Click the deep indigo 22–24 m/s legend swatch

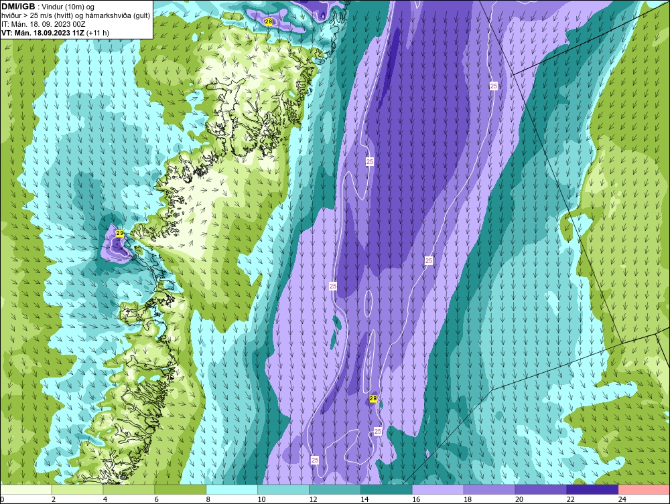pos(592,489)
